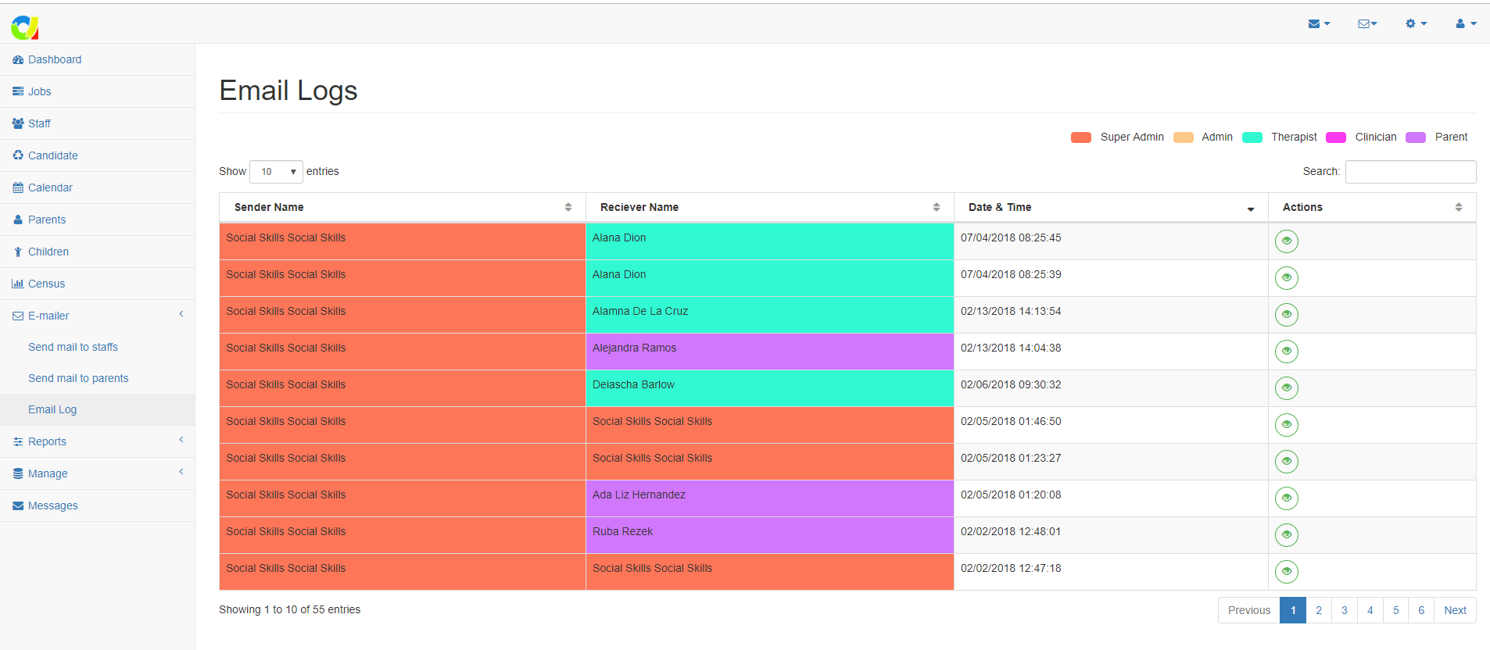1490x650 pixels.
Task: Click the Next pagination button
Action: pos(1454,610)
